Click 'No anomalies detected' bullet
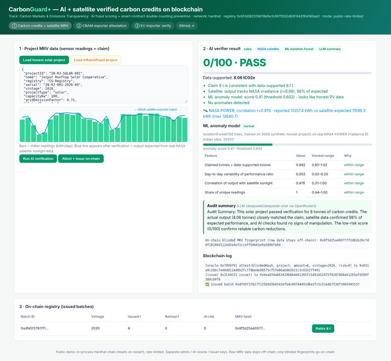Screen dimensions: 391x361 pyautogui.click(x=229, y=103)
